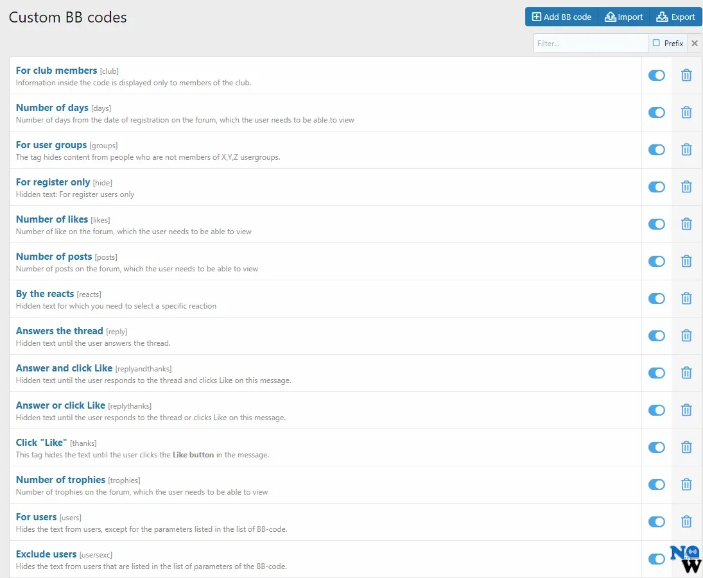Image resolution: width=703 pixels, height=578 pixels.
Task: Click the Add BB code button
Action: pos(561,17)
